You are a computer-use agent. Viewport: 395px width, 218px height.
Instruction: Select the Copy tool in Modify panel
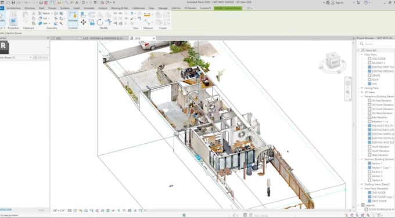(92, 23)
